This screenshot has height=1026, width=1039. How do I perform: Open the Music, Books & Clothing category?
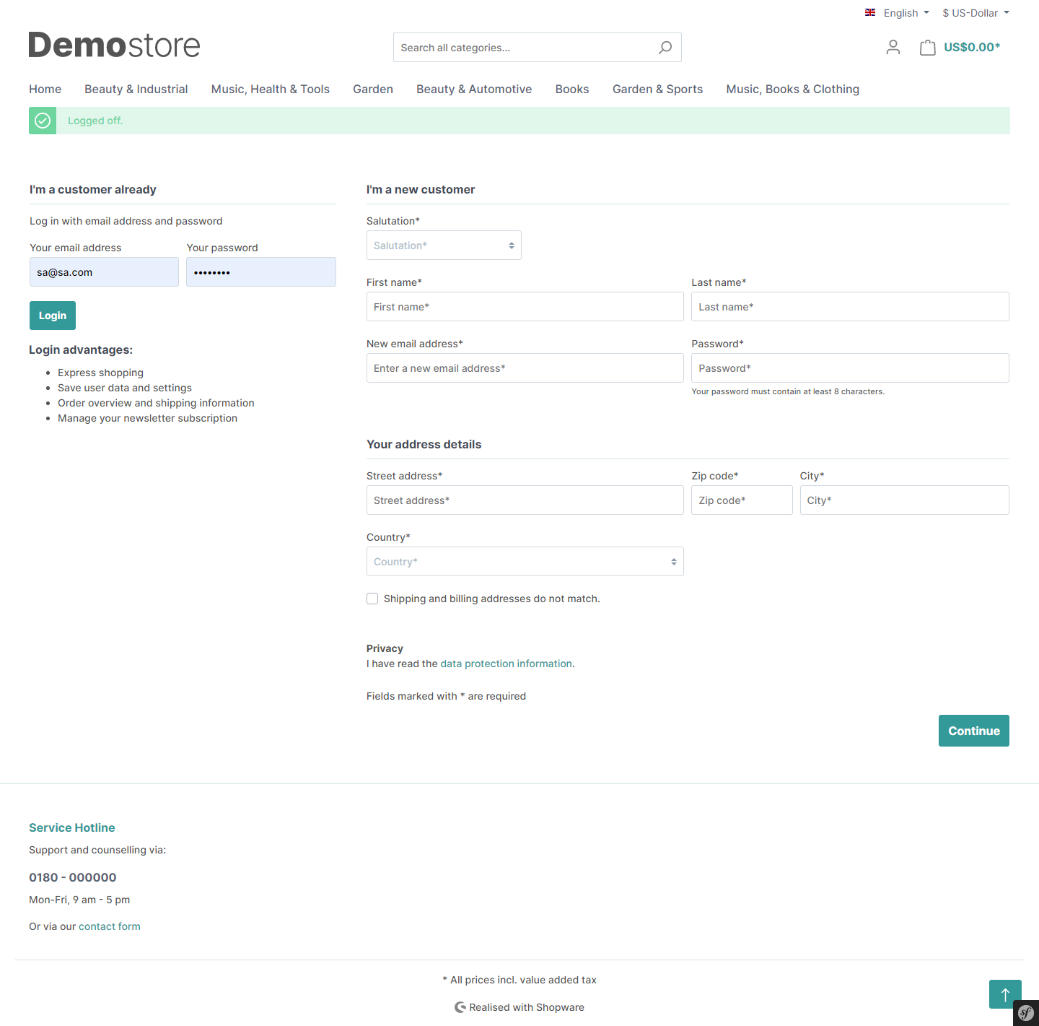pyautogui.click(x=793, y=89)
